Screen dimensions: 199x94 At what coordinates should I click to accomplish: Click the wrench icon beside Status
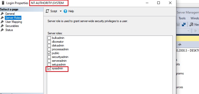2,30
